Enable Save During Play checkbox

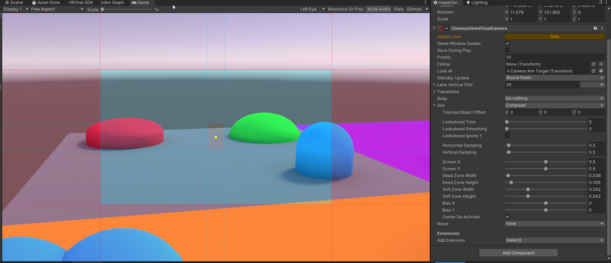508,50
